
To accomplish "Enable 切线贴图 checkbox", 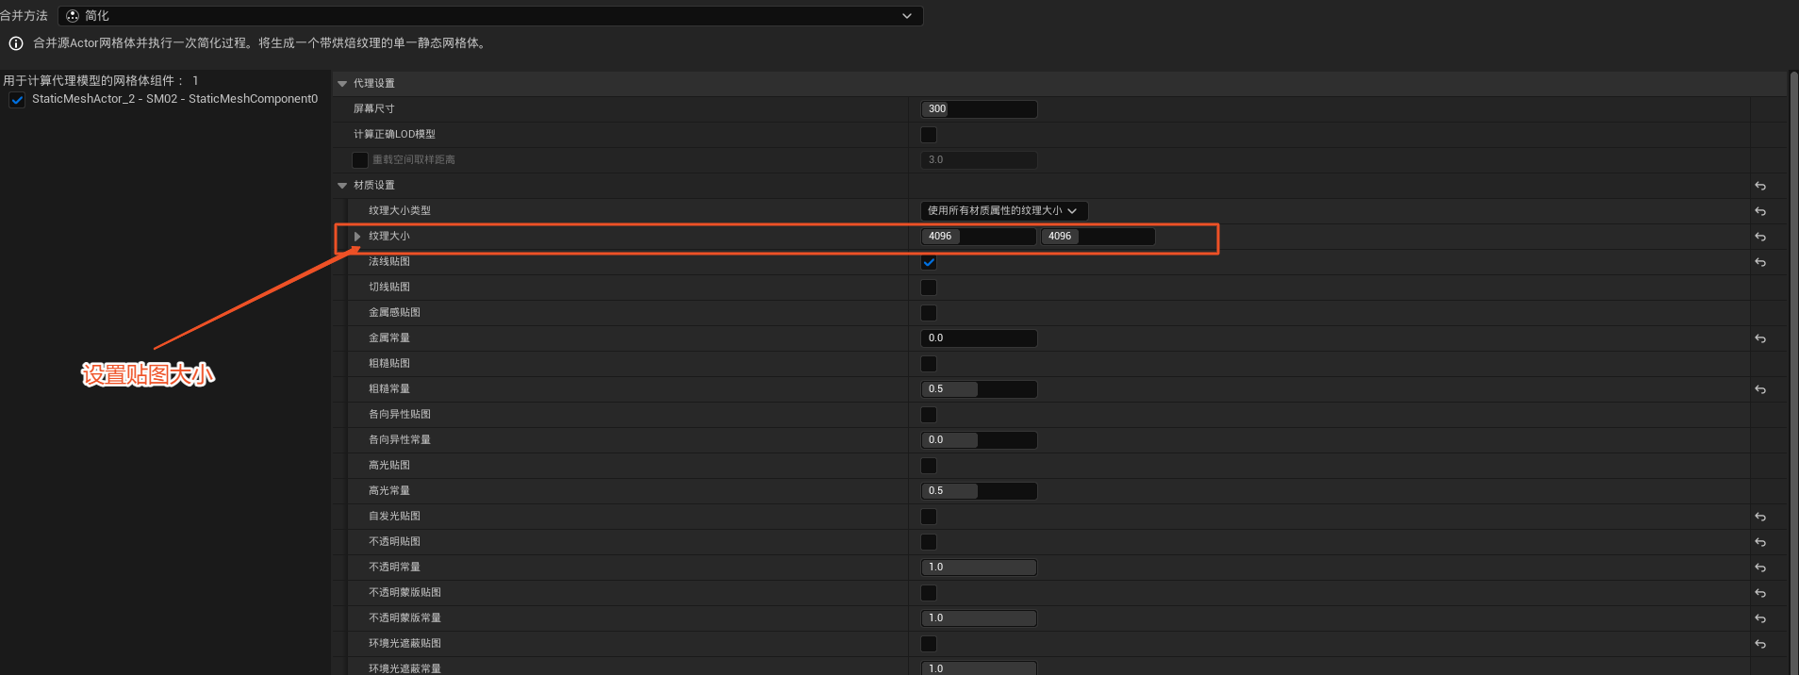I will (x=929, y=288).
